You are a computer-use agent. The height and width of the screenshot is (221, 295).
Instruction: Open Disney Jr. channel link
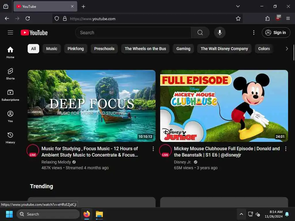[182, 162]
